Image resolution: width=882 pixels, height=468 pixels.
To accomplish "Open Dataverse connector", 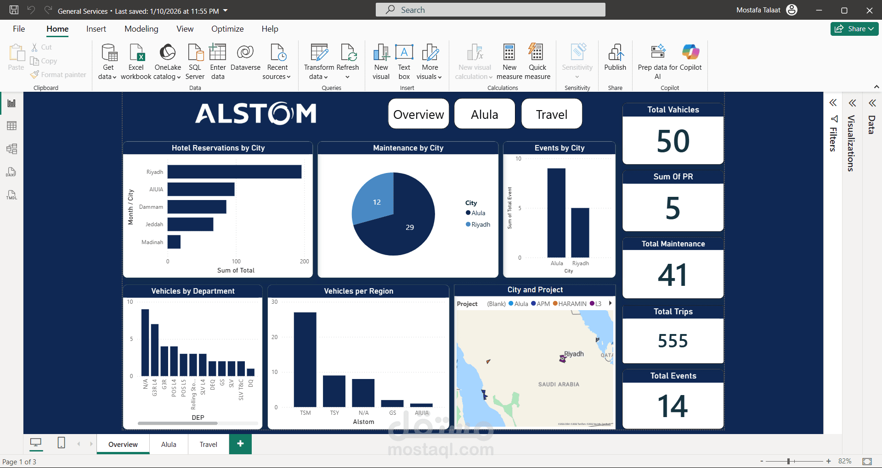I will click(x=245, y=58).
